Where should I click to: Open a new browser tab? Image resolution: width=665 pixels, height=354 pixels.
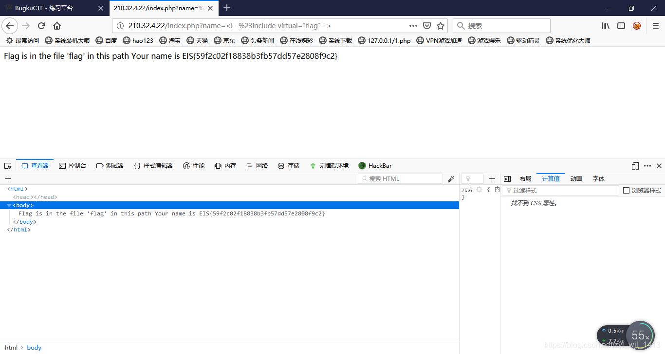[227, 8]
